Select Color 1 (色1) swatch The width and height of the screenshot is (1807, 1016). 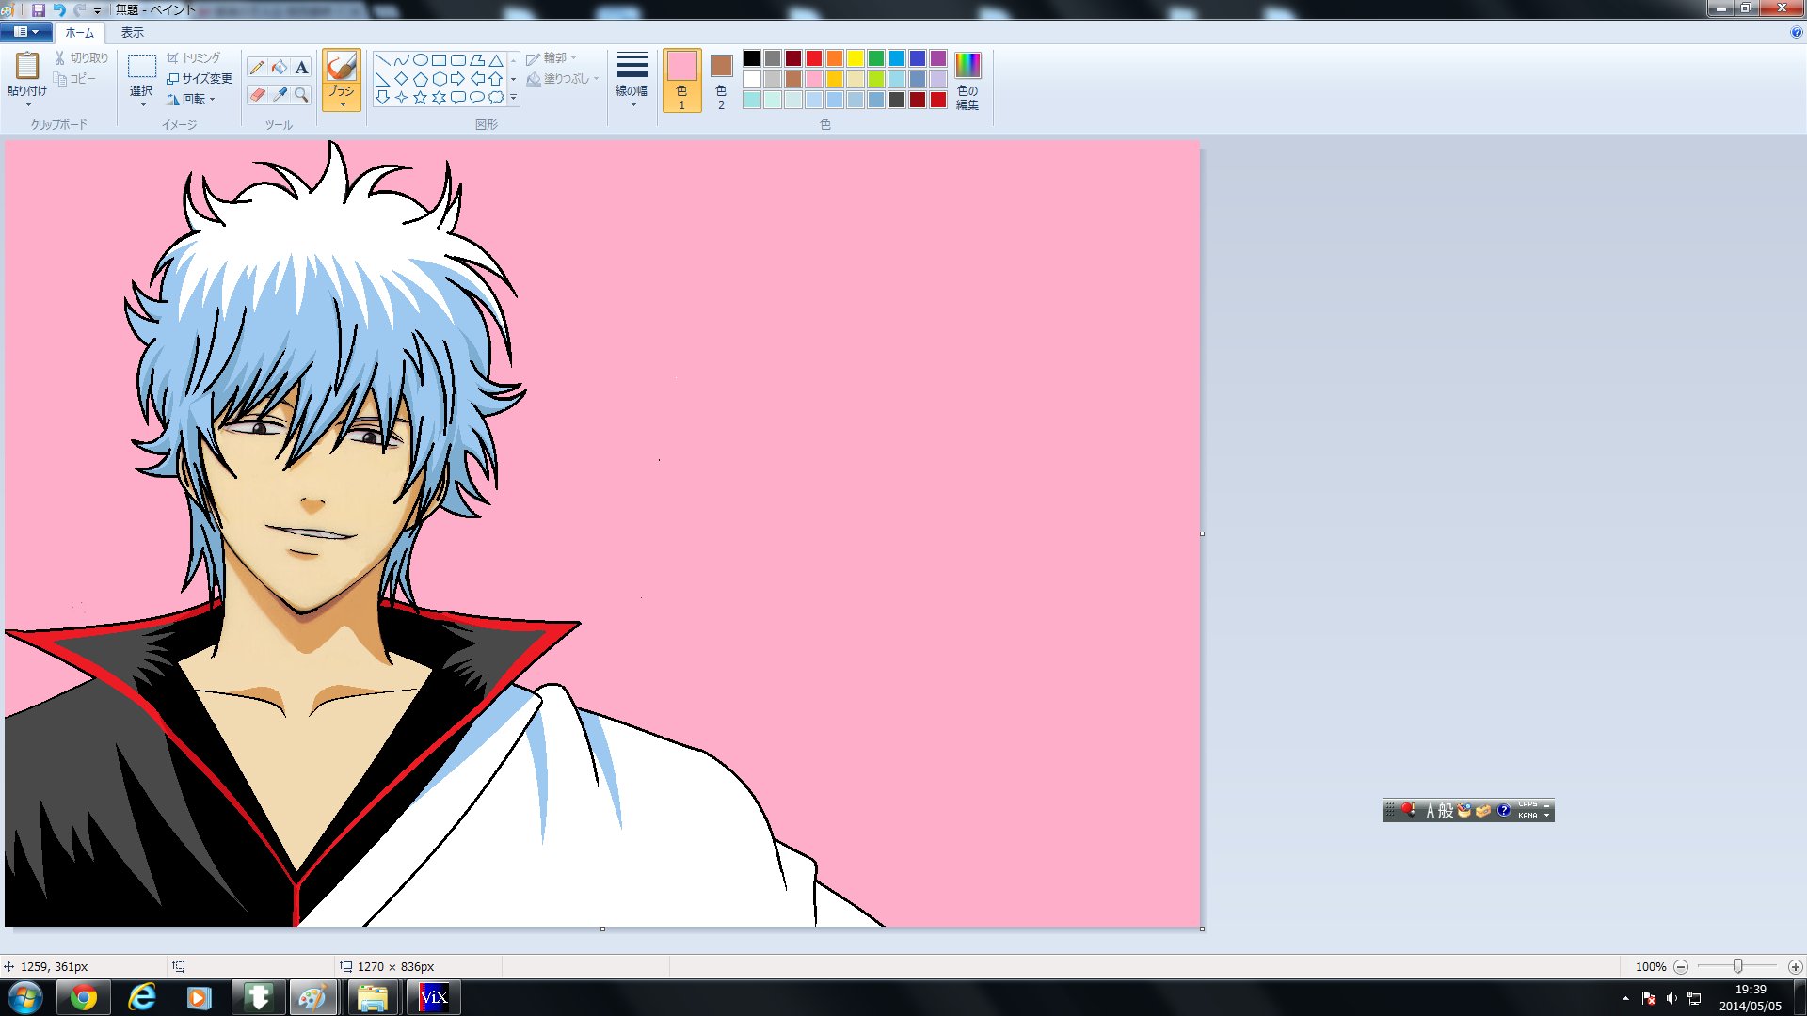681,81
